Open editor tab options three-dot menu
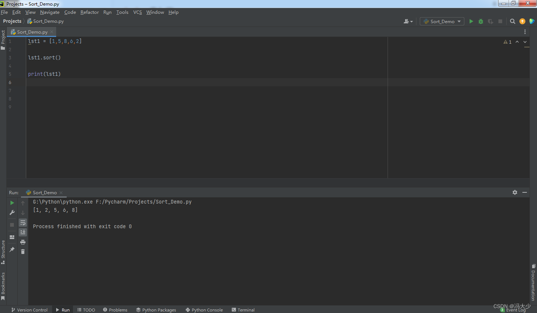 pos(525,32)
